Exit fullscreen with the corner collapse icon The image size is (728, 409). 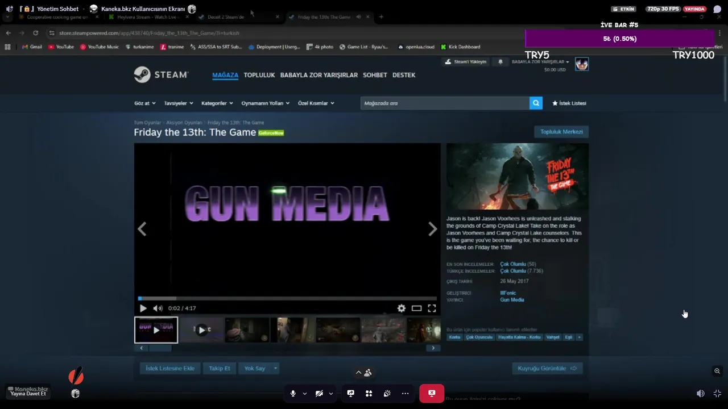point(717,393)
